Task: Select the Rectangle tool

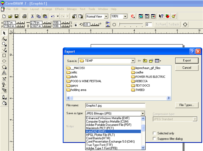Action: pyautogui.click(x=4, y=55)
